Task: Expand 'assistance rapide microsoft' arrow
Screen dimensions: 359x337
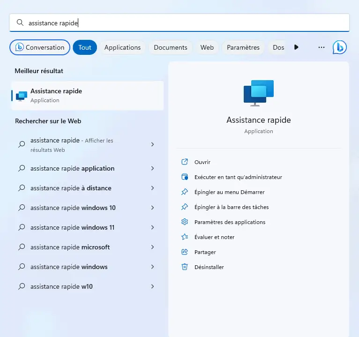Action: point(152,247)
